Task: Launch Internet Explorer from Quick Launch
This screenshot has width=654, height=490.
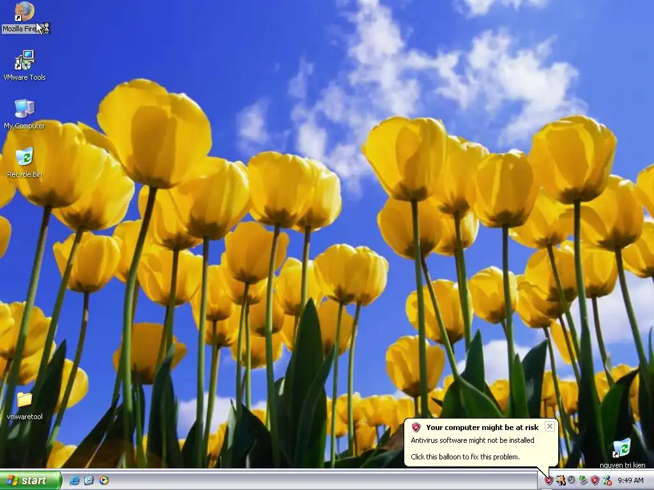Action: coord(75,480)
